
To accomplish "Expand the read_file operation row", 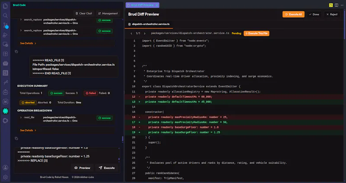I will coord(21,117).
